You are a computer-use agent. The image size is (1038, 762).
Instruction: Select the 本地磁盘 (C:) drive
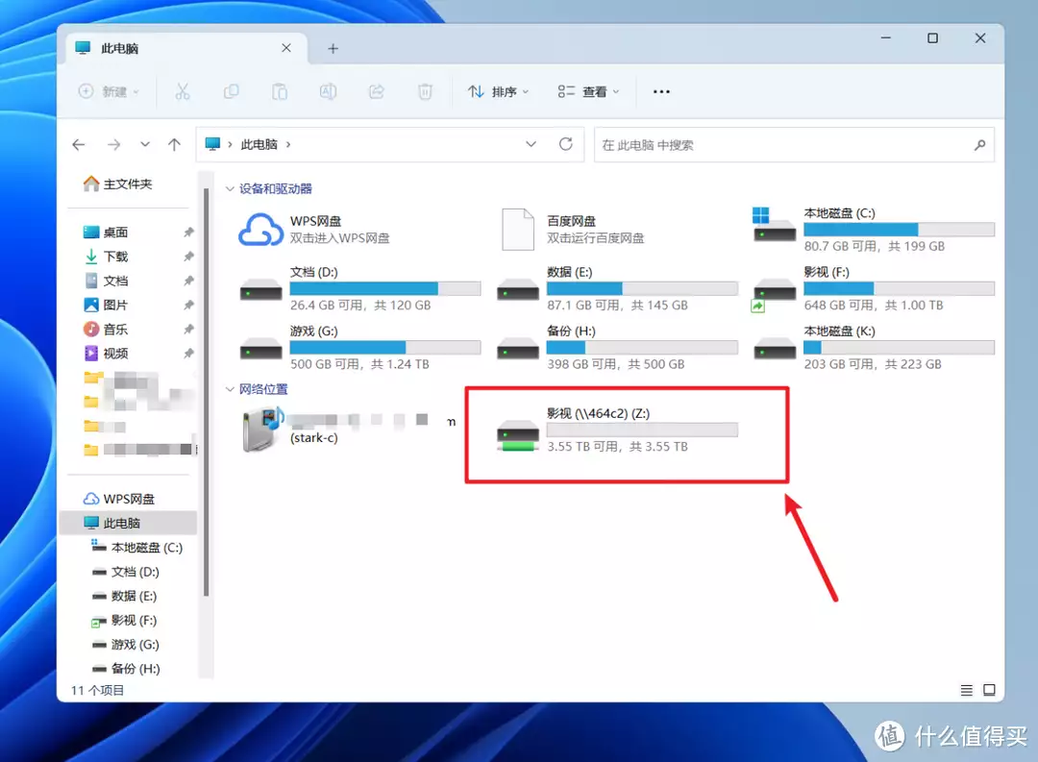(874, 229)
